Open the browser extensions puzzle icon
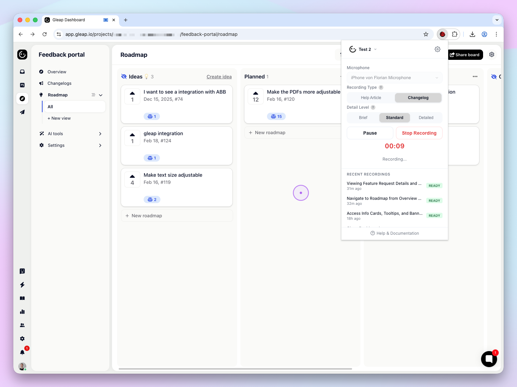The height and width of the screenshot is (387, 517). 454,34
